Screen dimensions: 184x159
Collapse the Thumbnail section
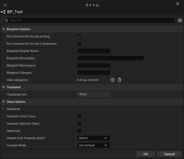point(3,87)
